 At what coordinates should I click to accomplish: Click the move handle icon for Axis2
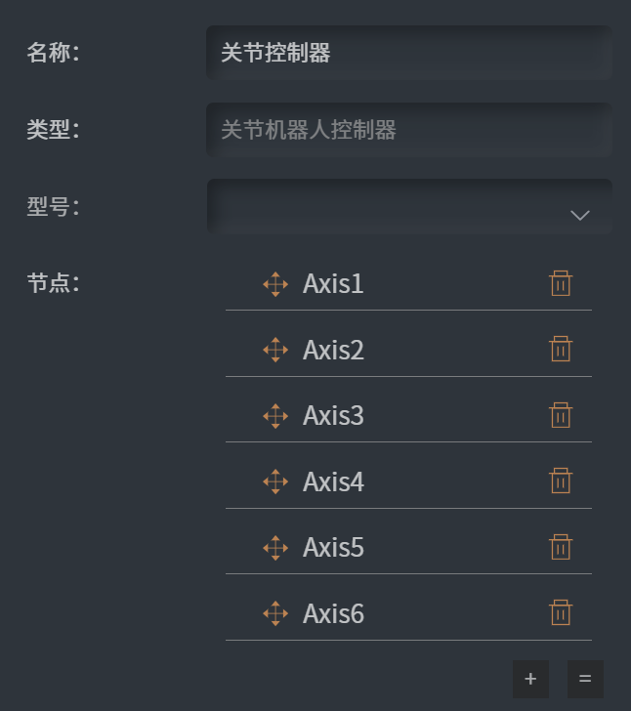click(275, 350)
